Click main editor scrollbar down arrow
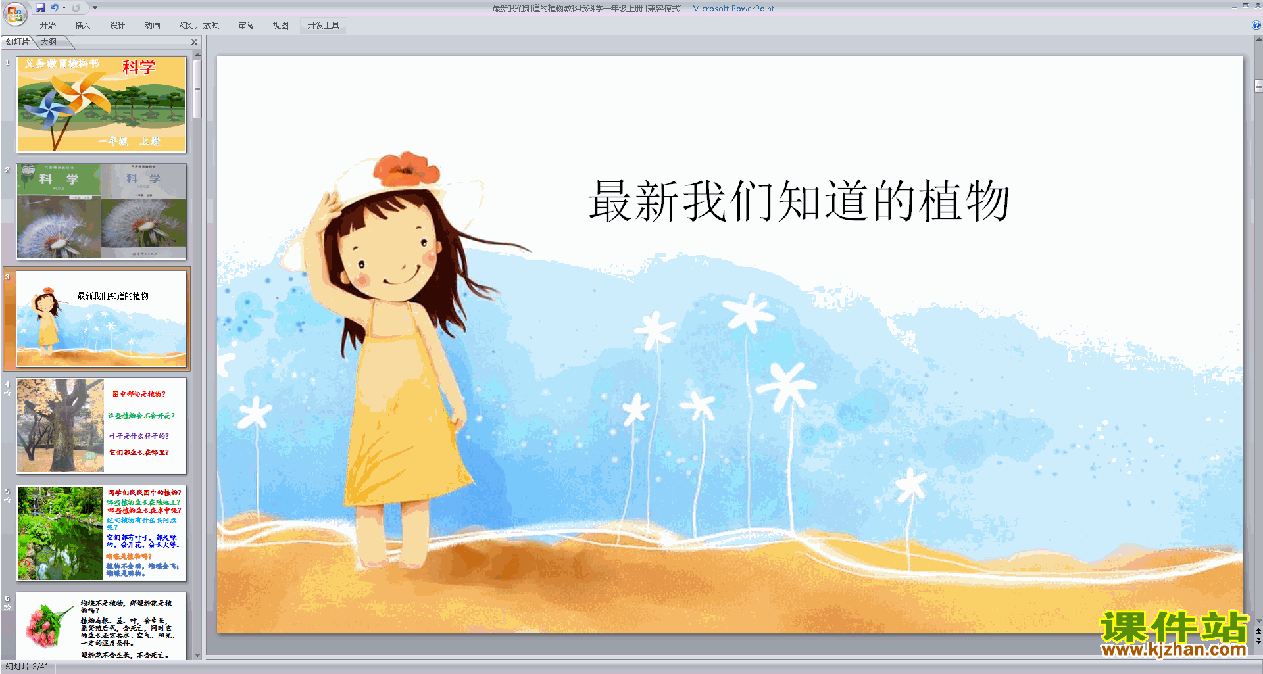The image size is (1263, 674). coord(1258,620)
